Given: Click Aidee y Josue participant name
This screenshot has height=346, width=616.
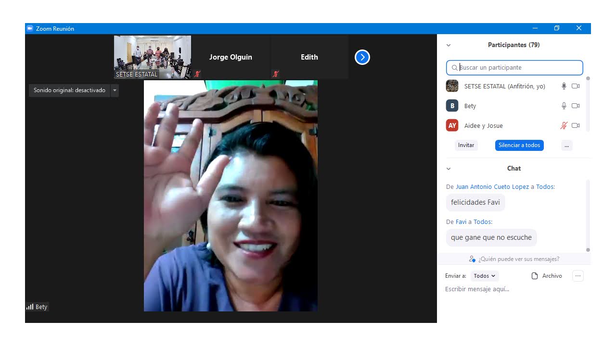Looking at the screenshot, I should (484, 125).
